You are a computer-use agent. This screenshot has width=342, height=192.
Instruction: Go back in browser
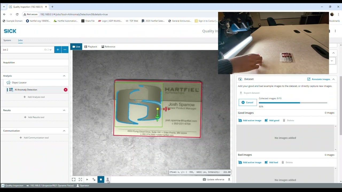click(4, 14)
